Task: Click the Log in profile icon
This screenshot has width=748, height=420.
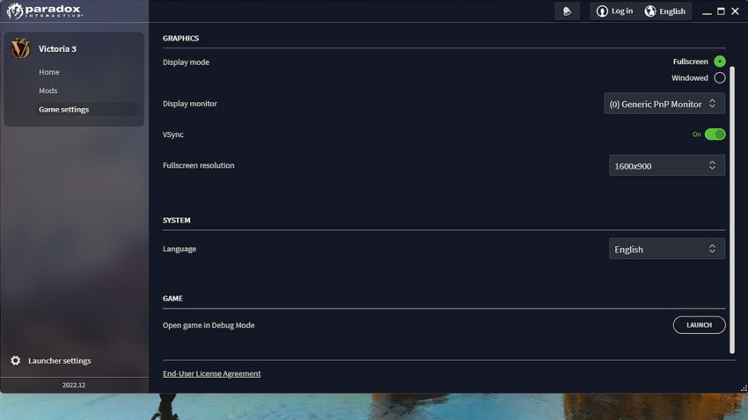Action: 602,11
